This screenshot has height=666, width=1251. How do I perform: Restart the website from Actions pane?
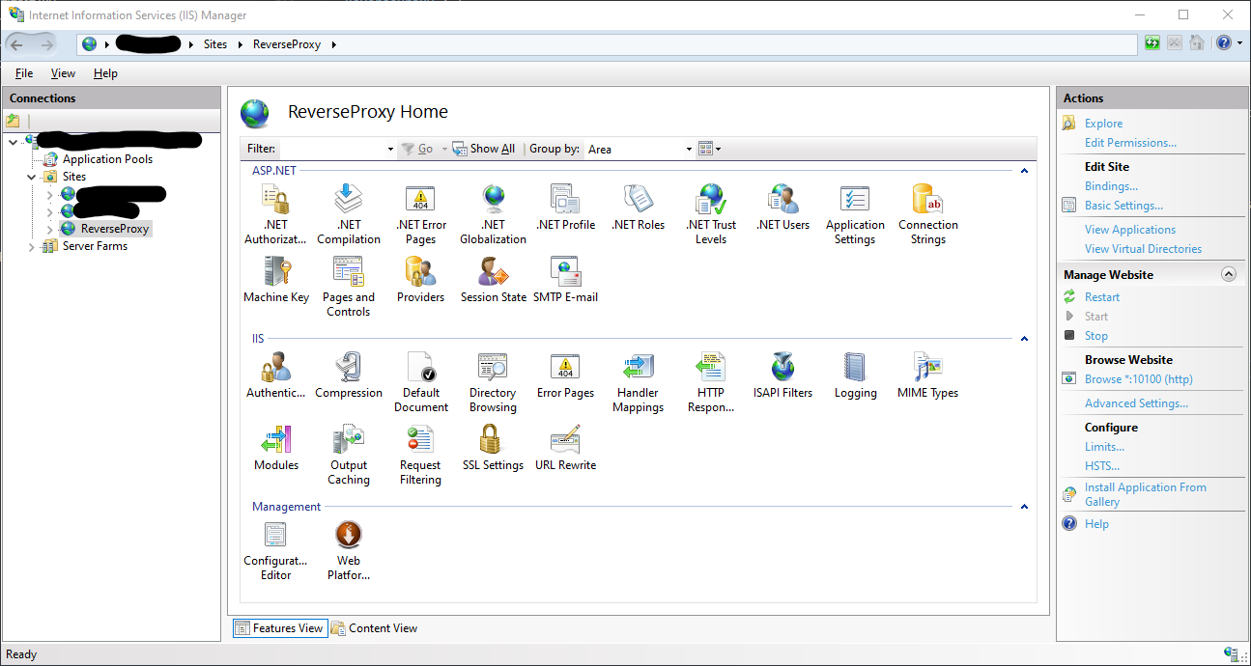[1101, 297]
